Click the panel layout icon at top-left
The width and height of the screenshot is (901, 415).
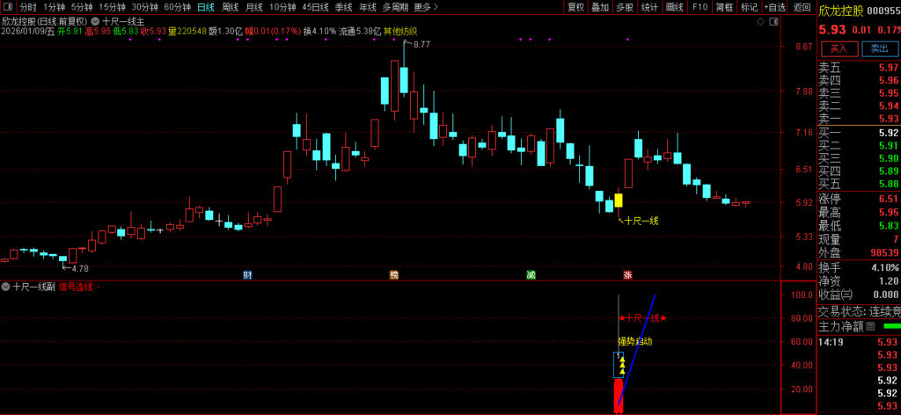click(7, 7)
